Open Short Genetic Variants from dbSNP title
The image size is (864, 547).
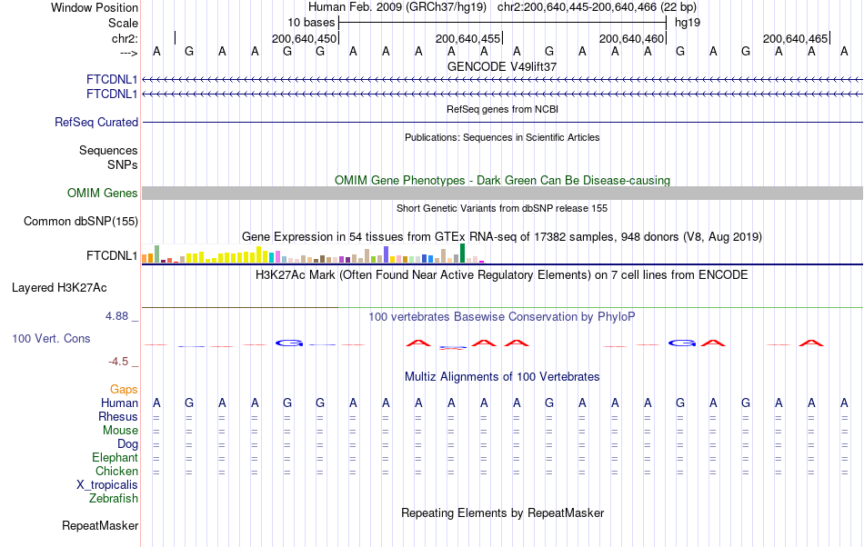502,209
